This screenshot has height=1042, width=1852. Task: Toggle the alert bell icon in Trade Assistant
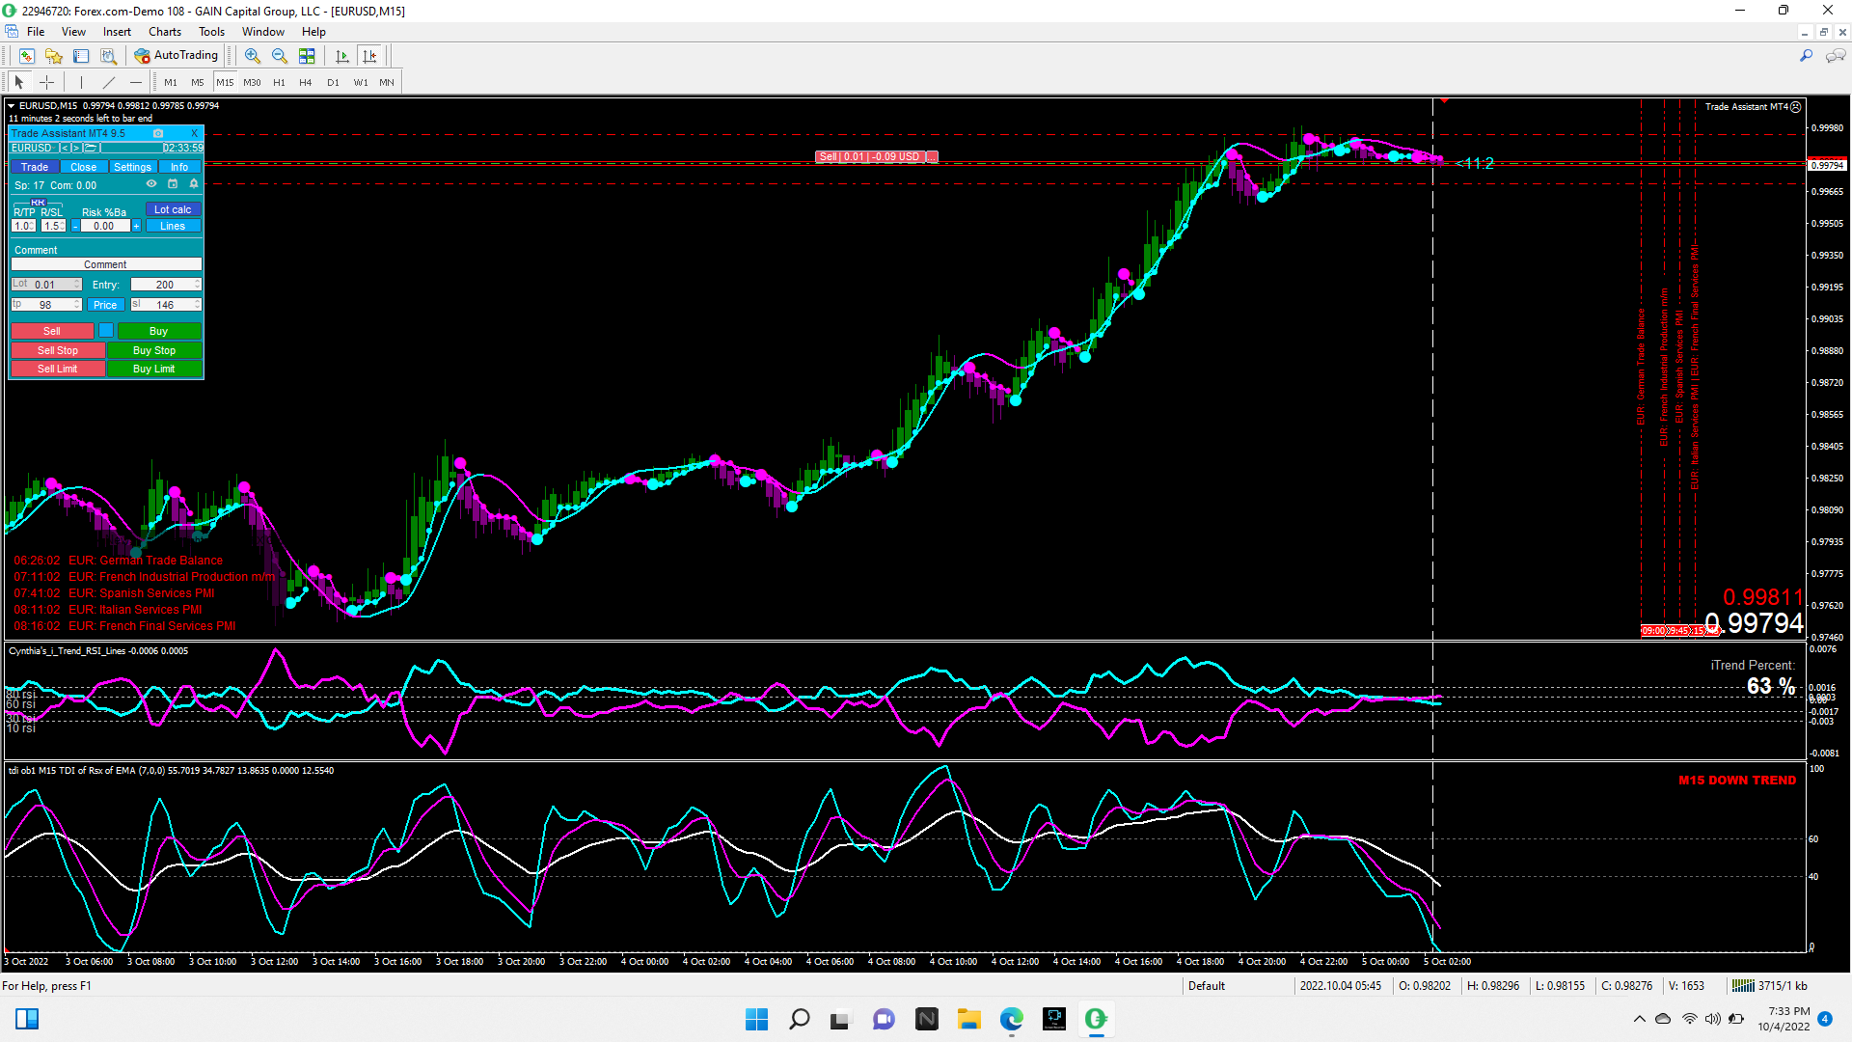pos(194,184)
